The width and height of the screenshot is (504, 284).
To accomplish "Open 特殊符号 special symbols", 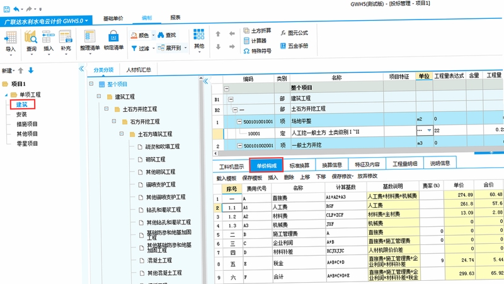I will click(257, 51).
